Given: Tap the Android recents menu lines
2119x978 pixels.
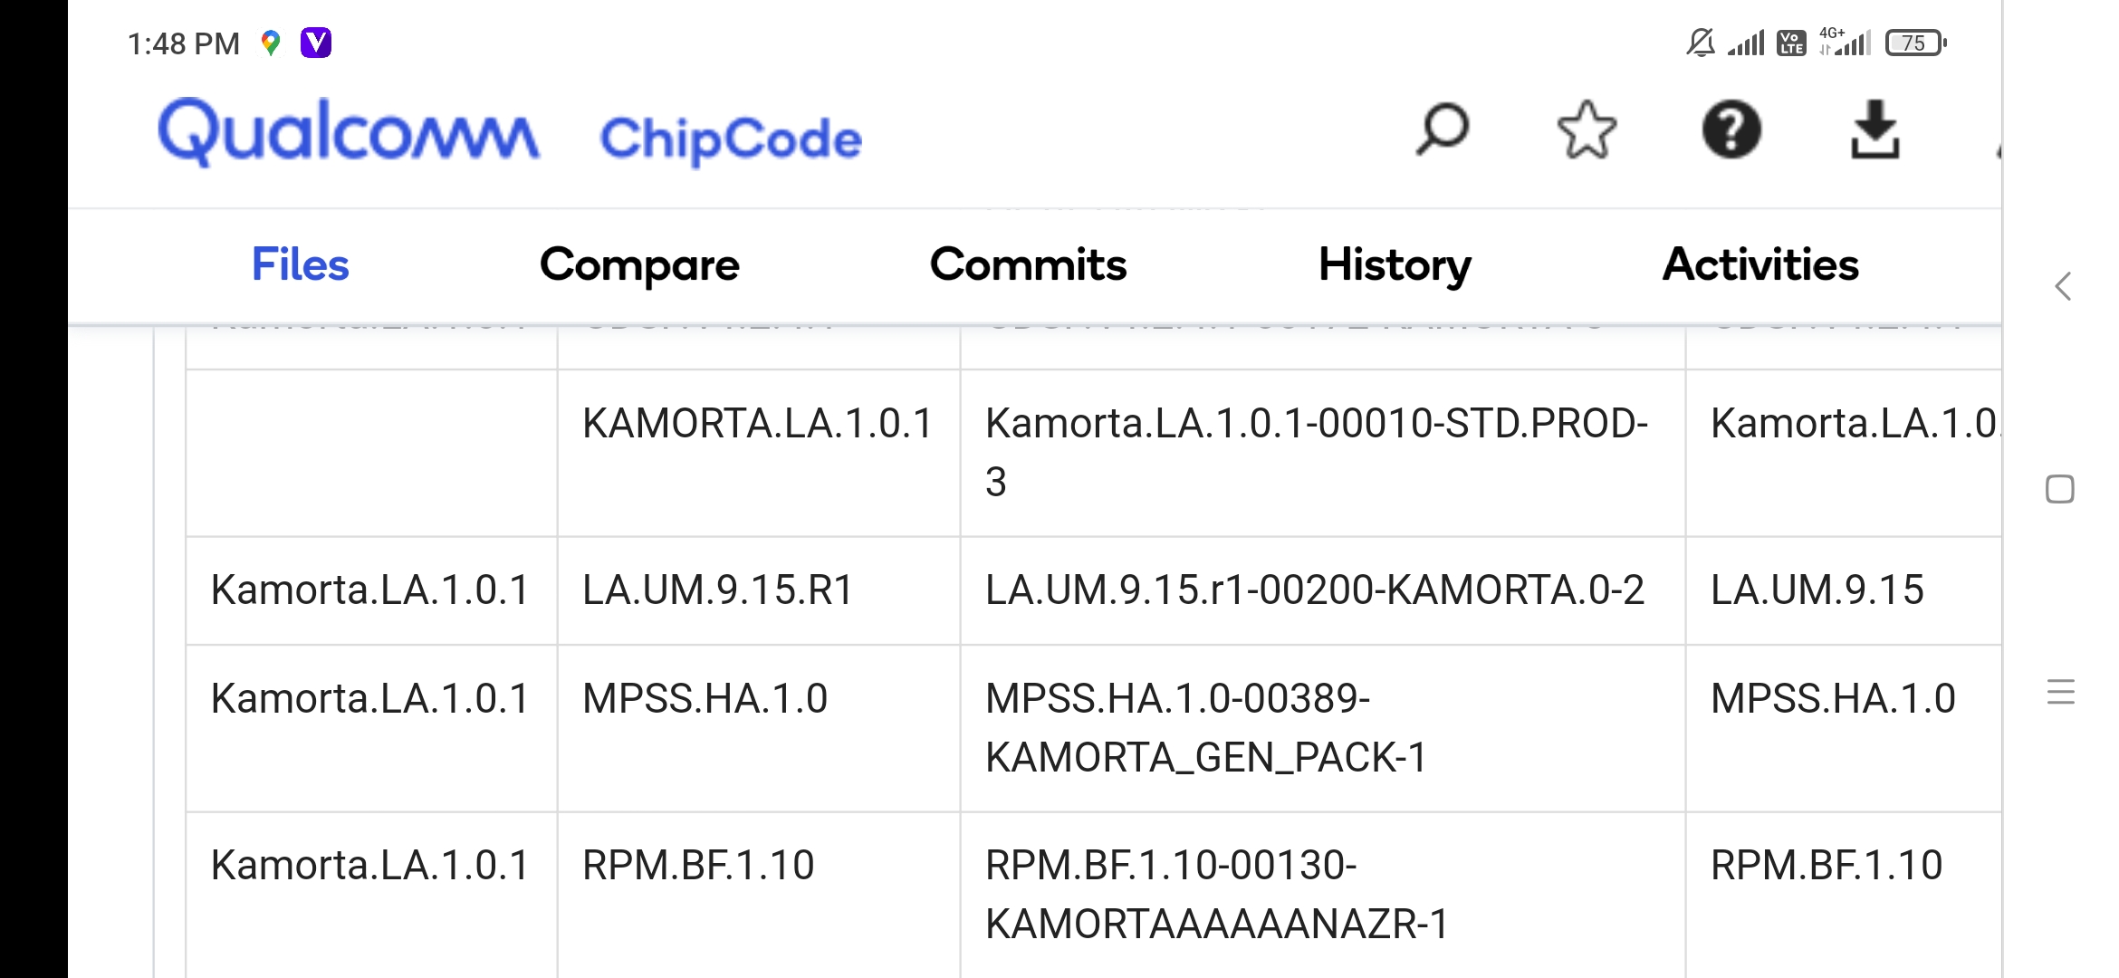Looking at the screenshot, I should (2061, 692).
